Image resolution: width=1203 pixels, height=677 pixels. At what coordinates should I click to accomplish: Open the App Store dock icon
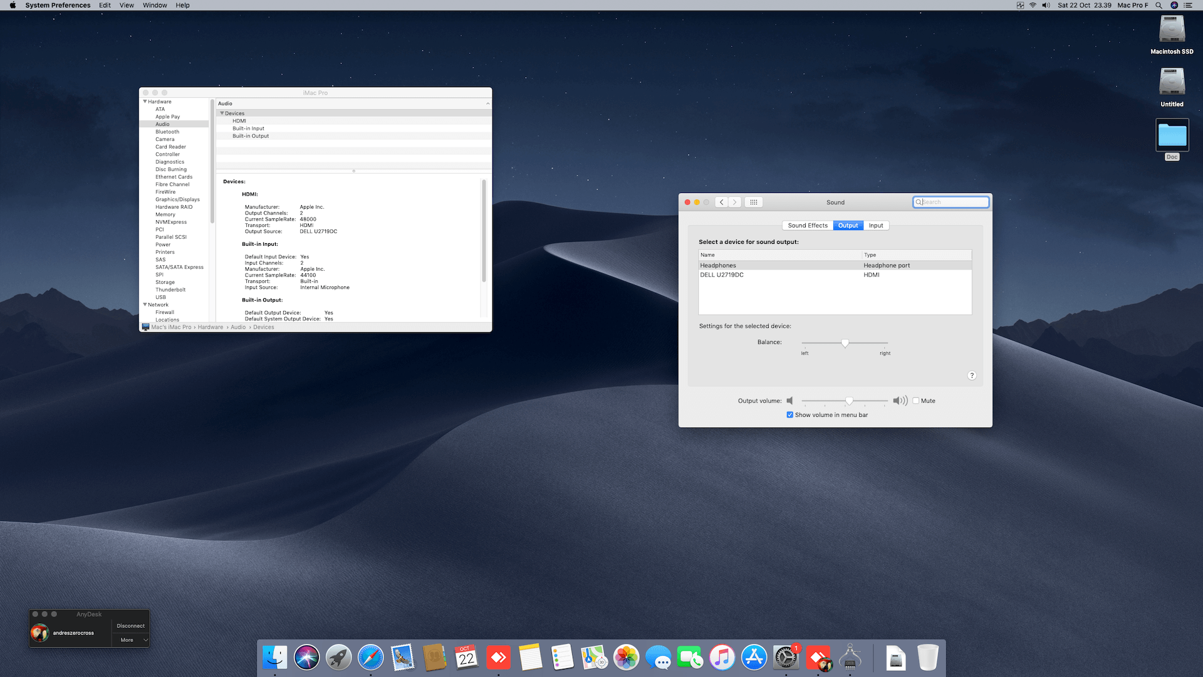tap(754, 658)
